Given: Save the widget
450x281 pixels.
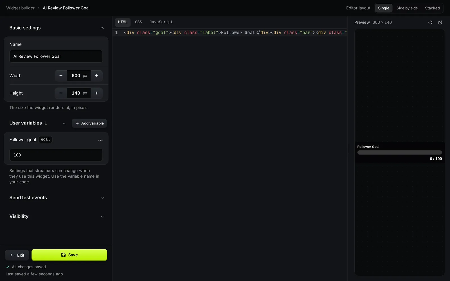Looking at the screenshot, I should (69, 255).
